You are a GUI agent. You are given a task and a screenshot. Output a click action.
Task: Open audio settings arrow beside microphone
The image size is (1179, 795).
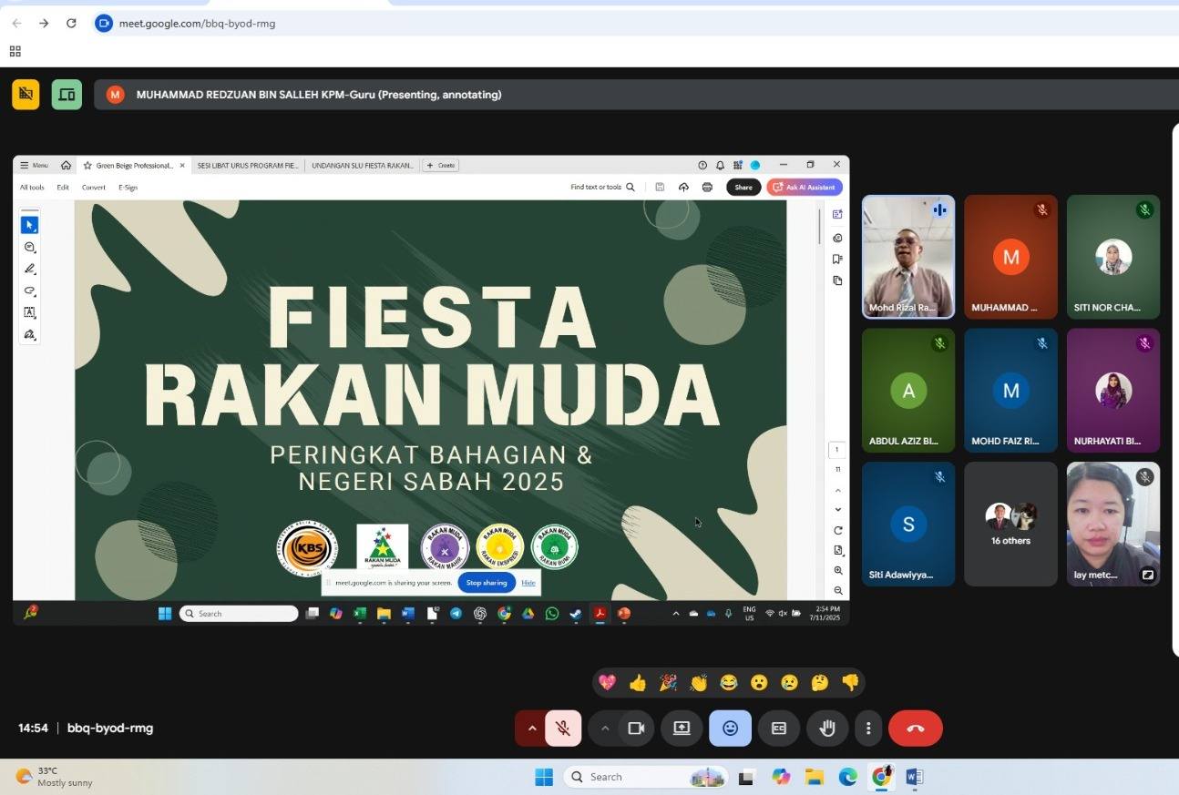[x=532, y=729]
